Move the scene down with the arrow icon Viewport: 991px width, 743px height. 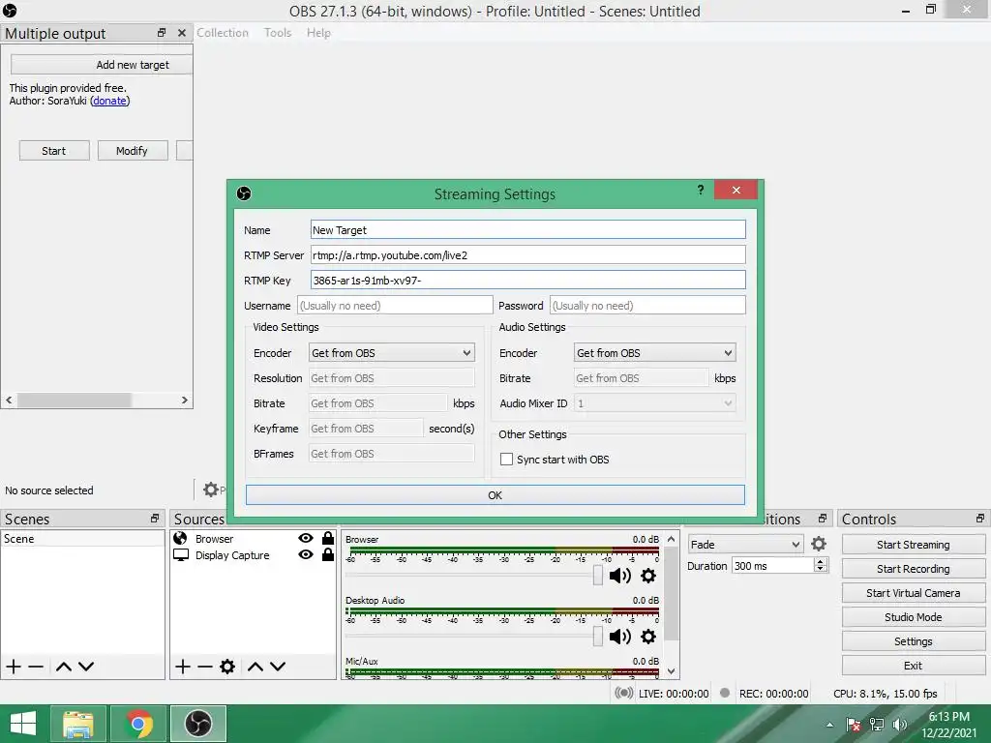click(x=86, y=666)
